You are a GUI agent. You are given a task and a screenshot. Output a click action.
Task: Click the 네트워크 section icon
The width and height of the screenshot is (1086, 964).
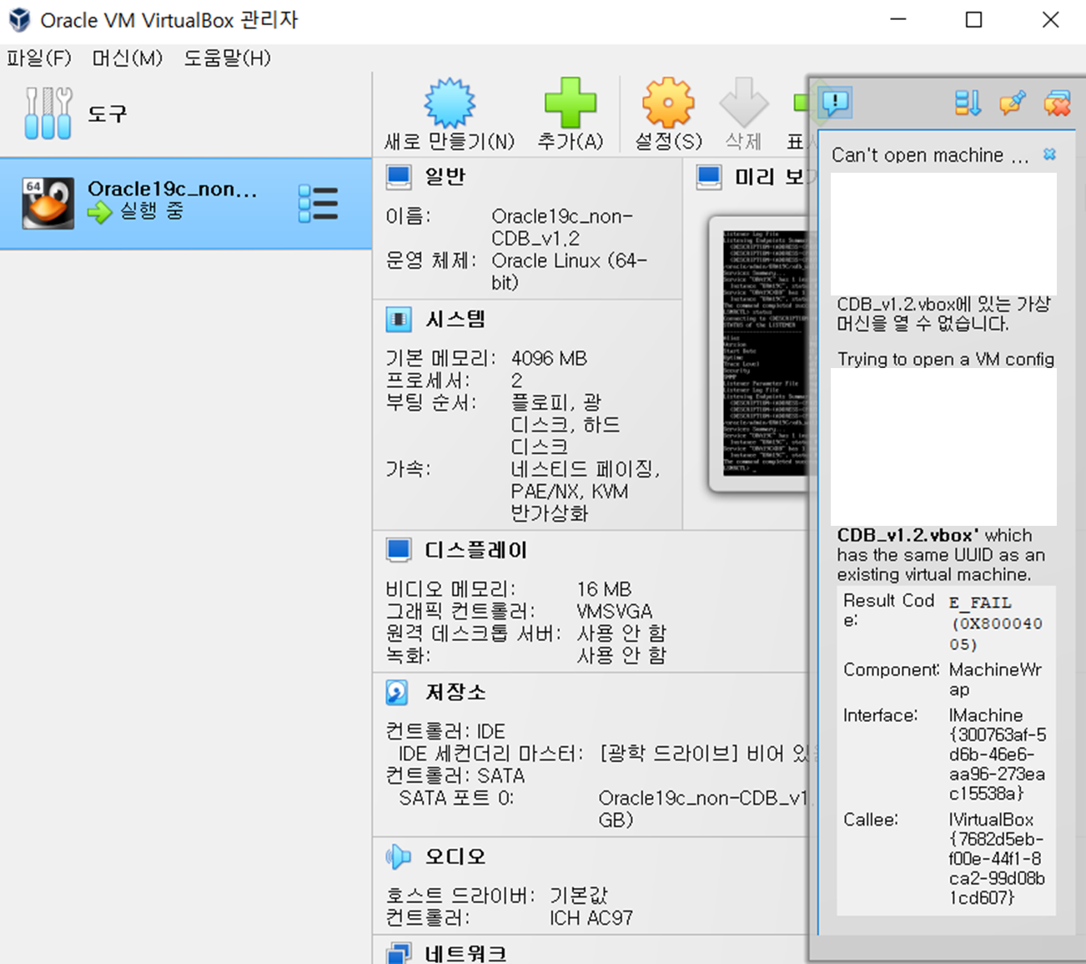[x=398, y=953]
